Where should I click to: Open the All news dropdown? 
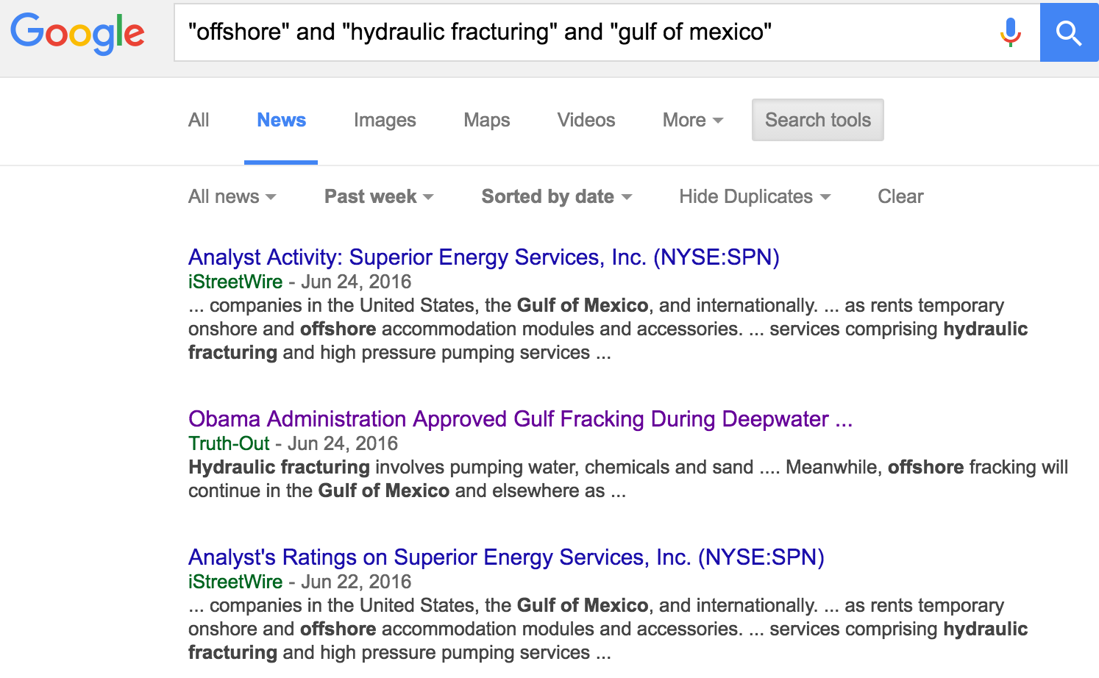232,196
